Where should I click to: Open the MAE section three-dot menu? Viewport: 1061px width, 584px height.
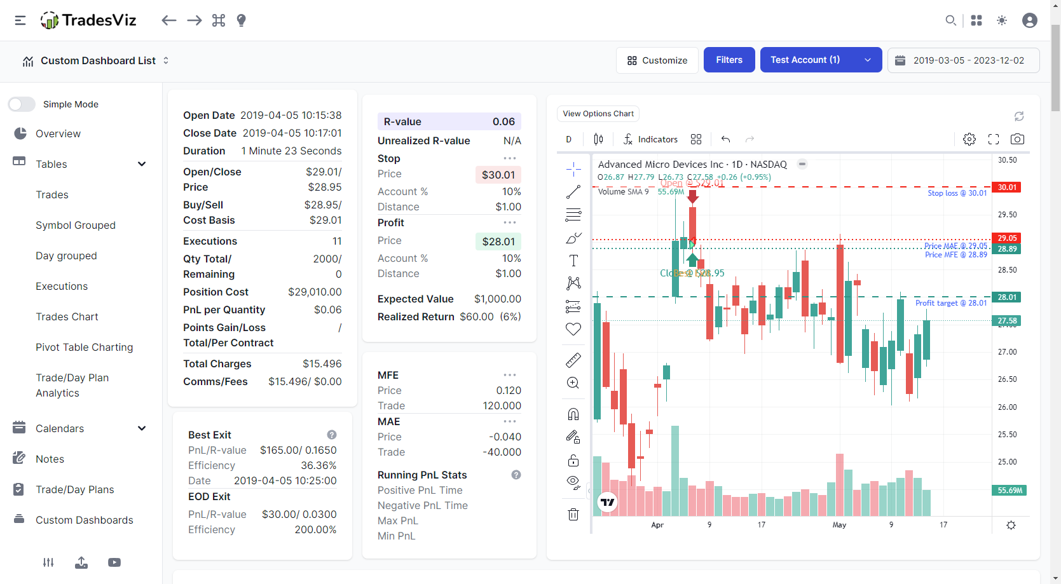tap(510, 421)
